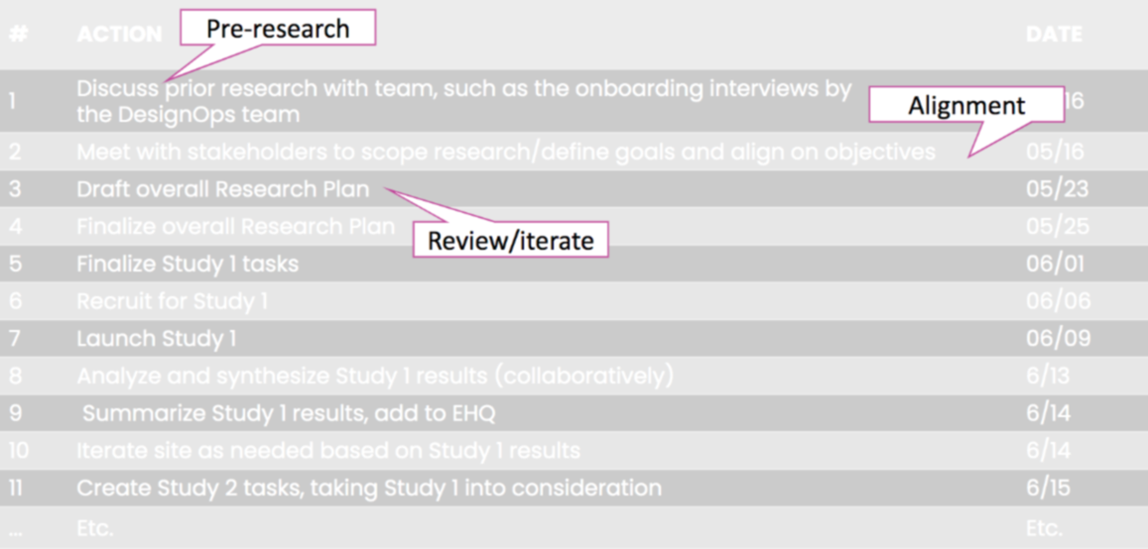
Task: Select the 'Launch Study 1' row text
Action: click(x=156, y=339)
